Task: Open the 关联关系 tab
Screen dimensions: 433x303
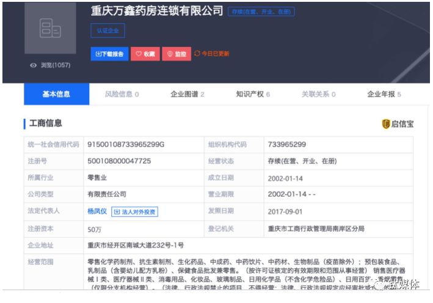Action: [x=319, y=94]
